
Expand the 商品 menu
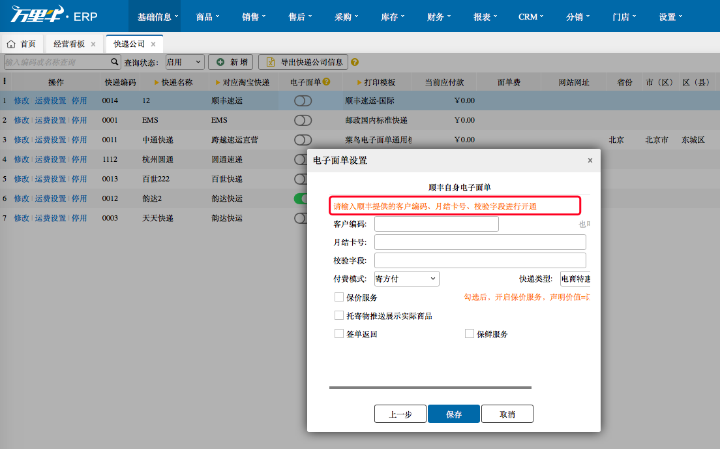pos(207,17)
